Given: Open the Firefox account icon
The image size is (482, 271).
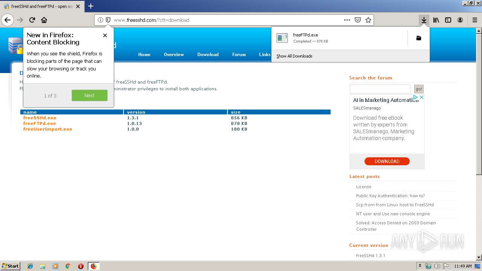Looking at the screenshot, I should [x=460, y=20].
